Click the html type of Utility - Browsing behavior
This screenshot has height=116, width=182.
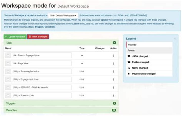point(82,71)
